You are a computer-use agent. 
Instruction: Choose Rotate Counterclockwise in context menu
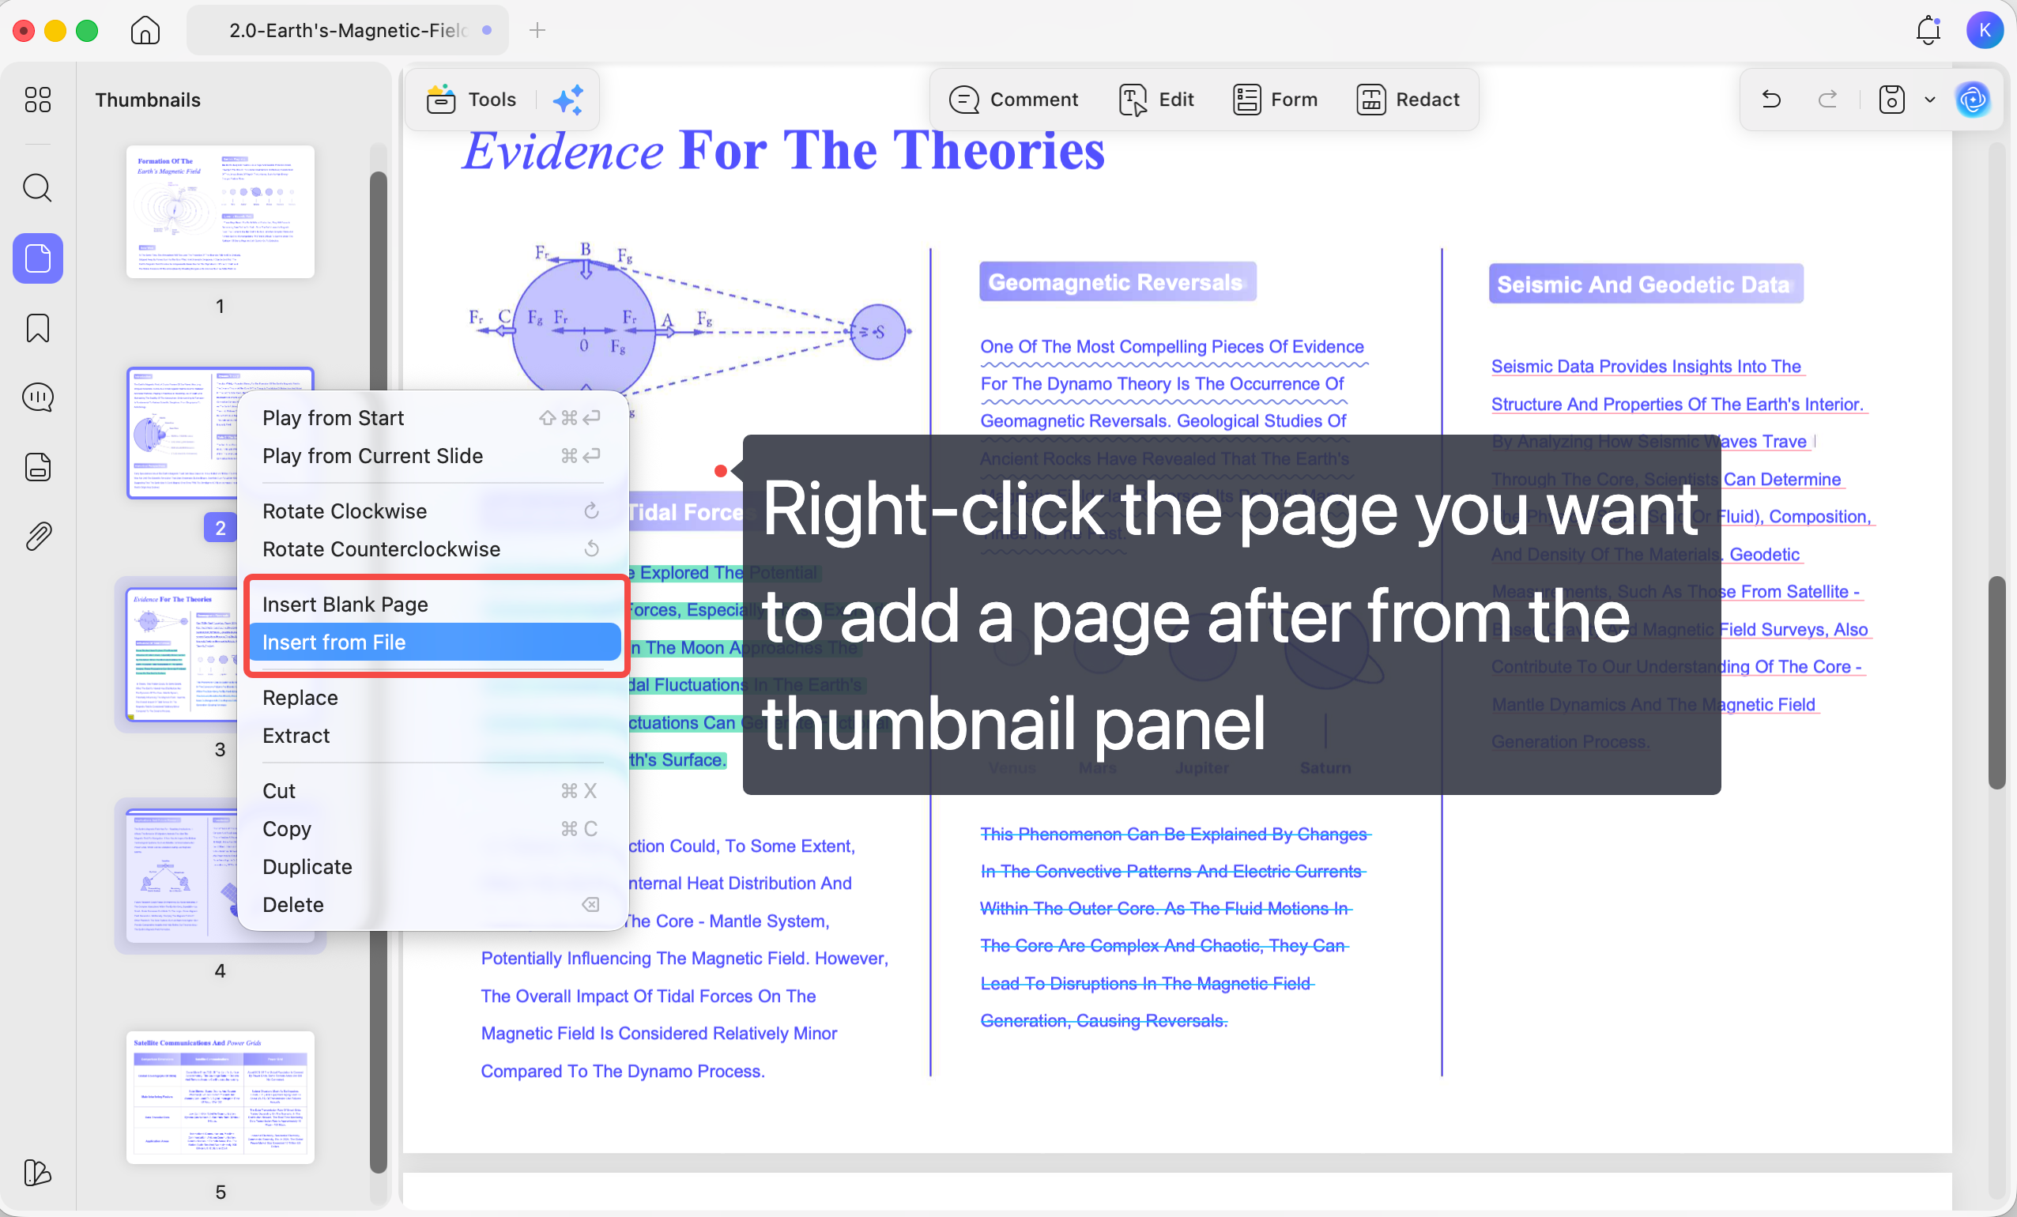(432, 549)
